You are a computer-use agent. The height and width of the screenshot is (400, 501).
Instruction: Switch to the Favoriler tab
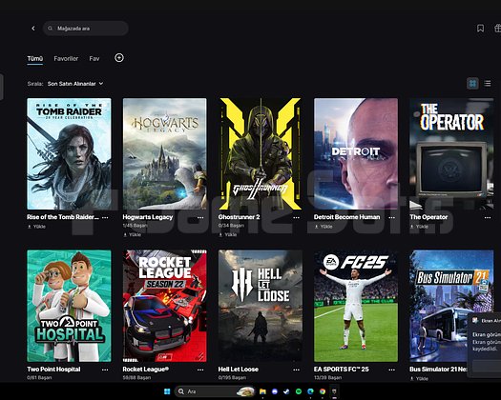tap(66, 59)
